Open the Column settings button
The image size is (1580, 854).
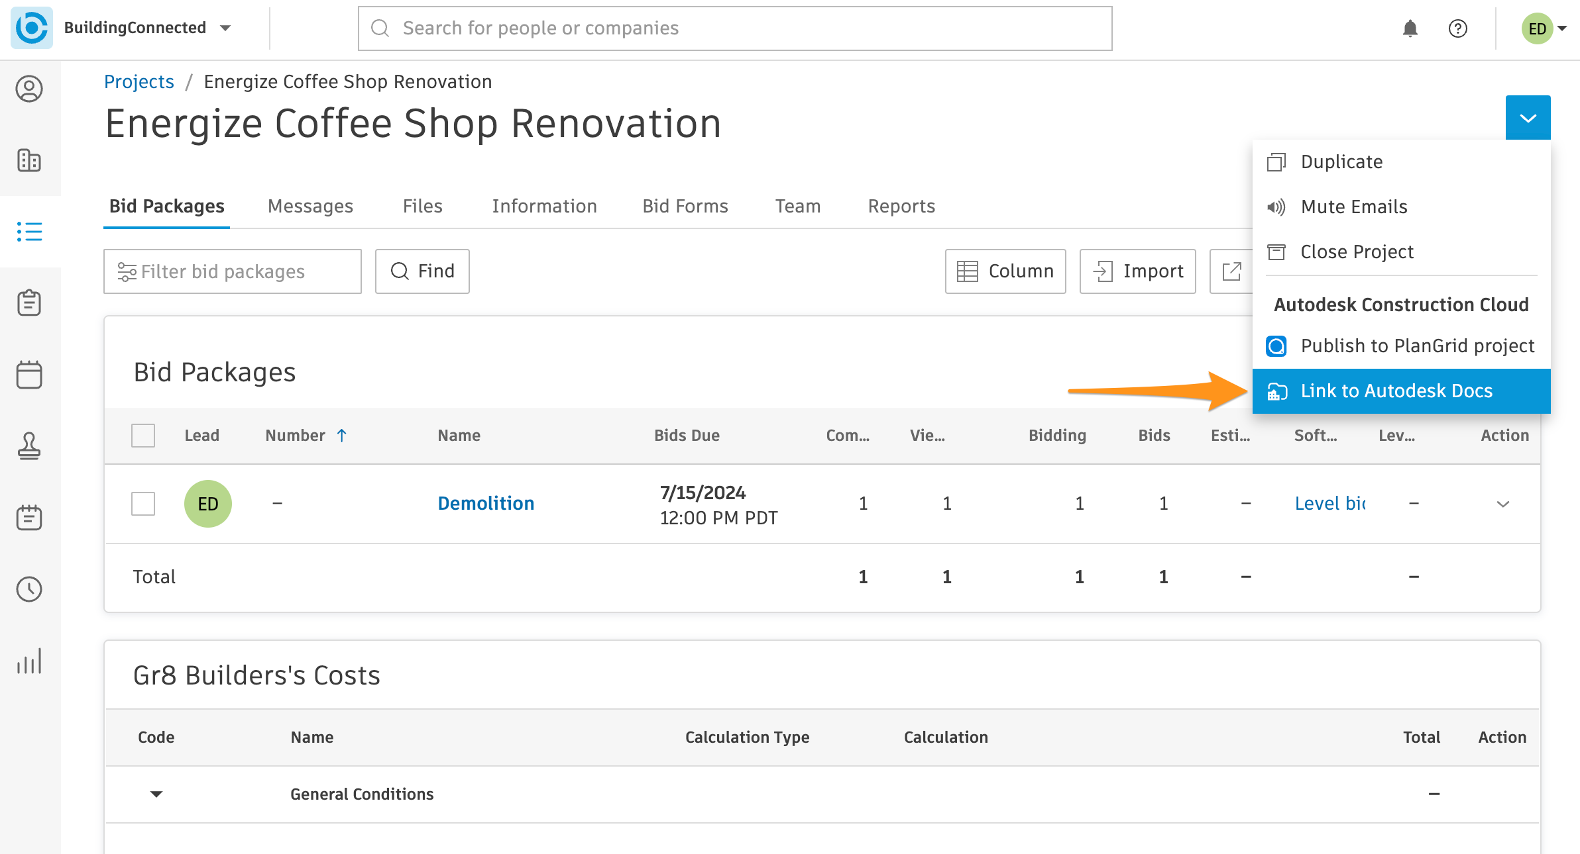pyautogui.click(x=1005, y=271)
